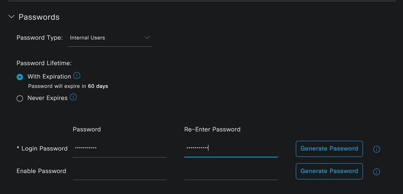Focus the Login Password input field
The width and height of the screenshot is (403, 194).
coord(120,149)
